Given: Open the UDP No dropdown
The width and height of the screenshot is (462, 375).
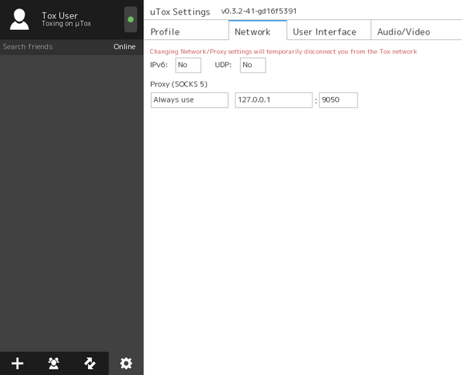Looking at the screenshot, I should (x=253, y=65).
